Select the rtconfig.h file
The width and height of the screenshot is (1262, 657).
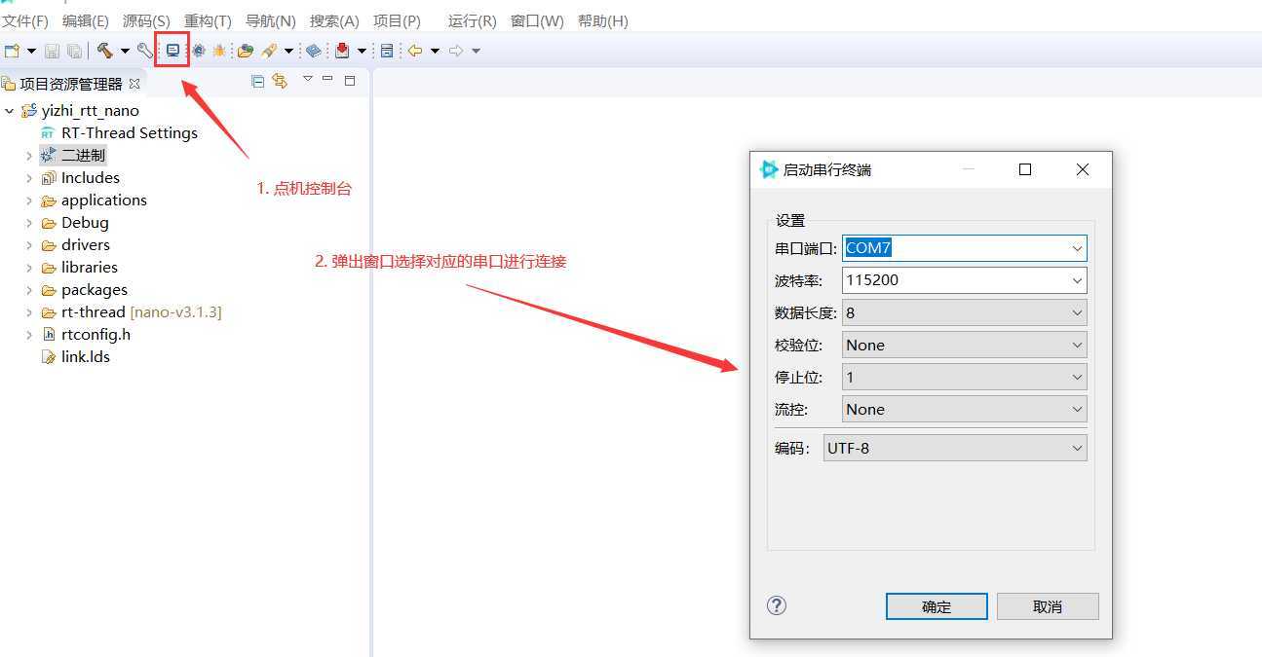point(95,335)
